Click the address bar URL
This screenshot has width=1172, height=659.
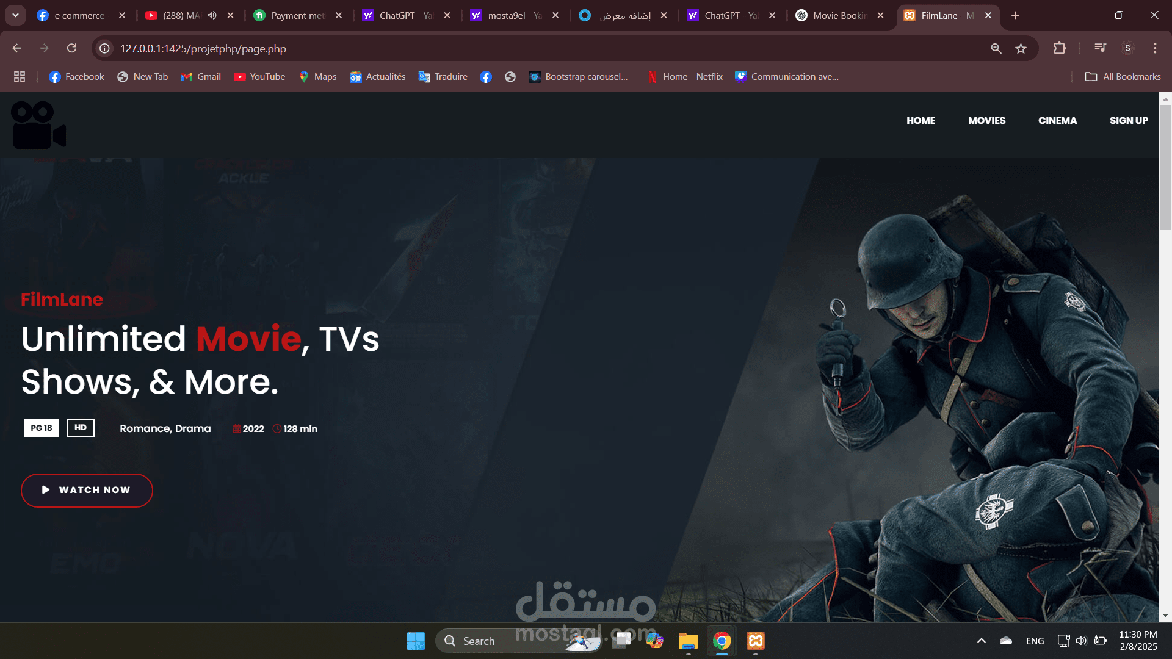click(203, 49)
